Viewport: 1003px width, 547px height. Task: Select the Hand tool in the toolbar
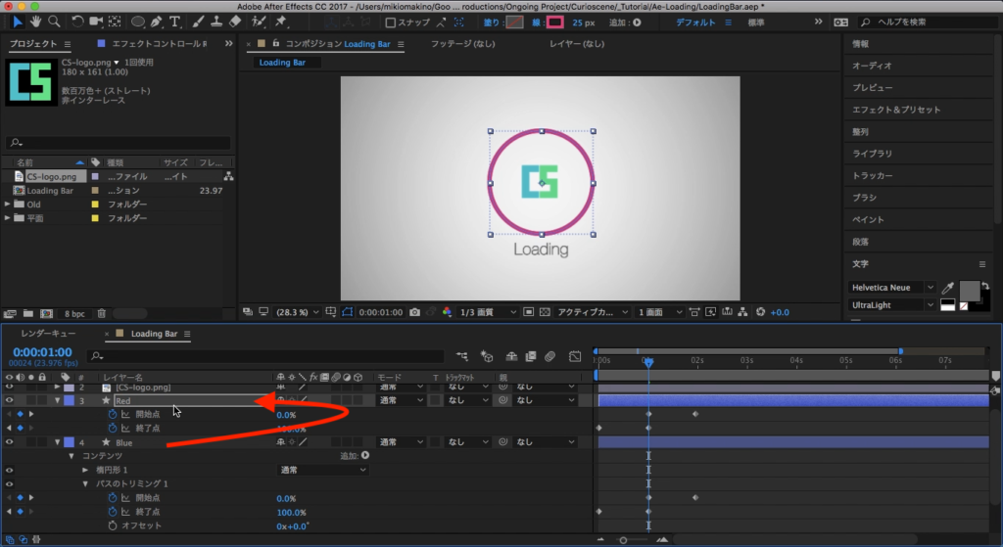[x=37, y=21]
